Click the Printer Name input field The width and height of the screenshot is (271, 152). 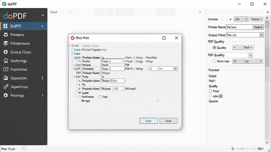pos(240,27)
